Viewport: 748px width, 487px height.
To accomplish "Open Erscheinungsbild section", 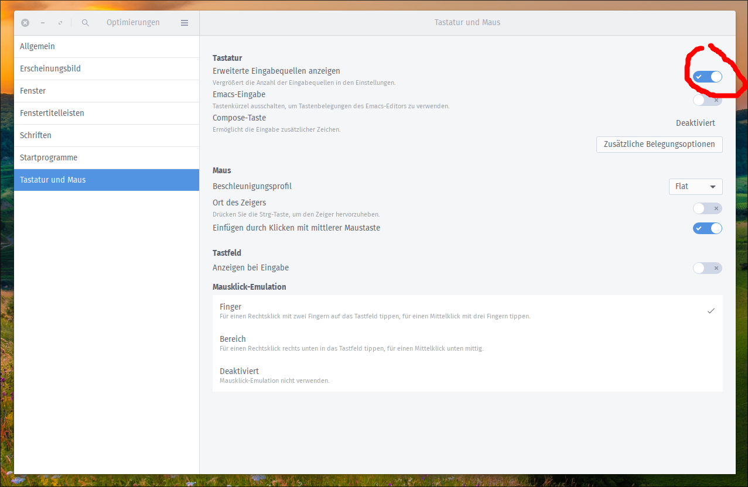I will coord(107,68).
